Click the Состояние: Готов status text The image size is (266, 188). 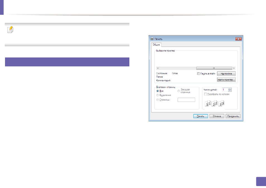click(167, 73)
